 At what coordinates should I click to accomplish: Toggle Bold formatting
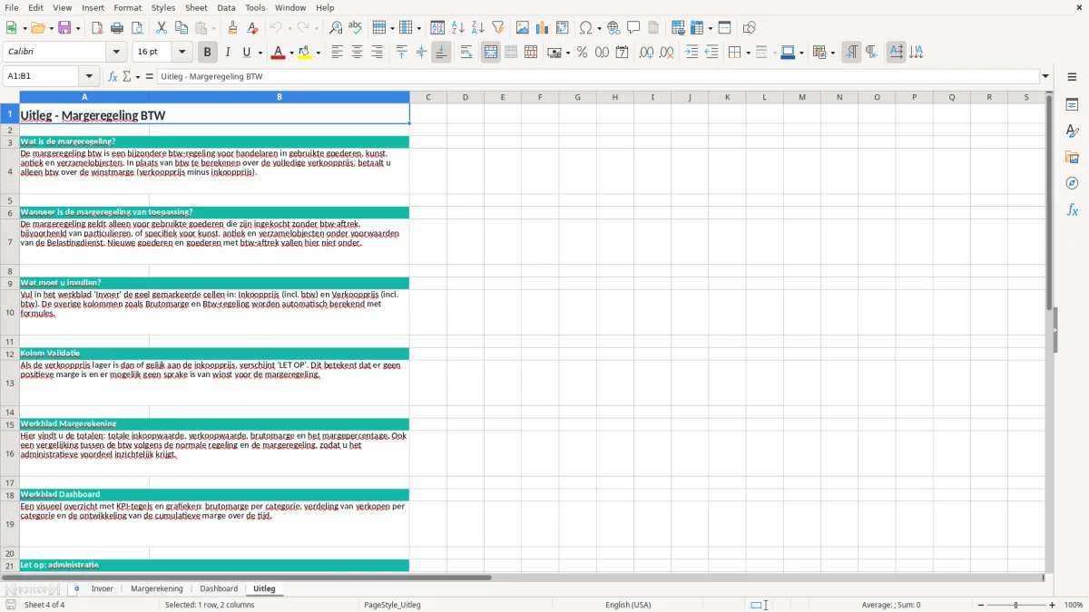(x=207, y=53)
